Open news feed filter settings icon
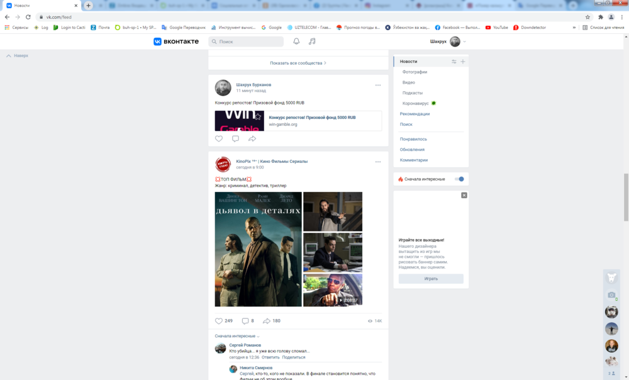Screen dimensions: 629x380 454,62
